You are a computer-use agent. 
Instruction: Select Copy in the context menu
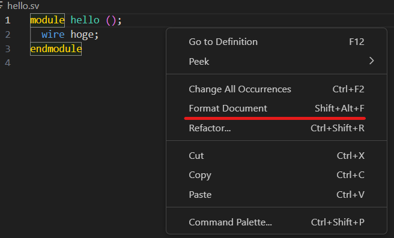(276, 175)
